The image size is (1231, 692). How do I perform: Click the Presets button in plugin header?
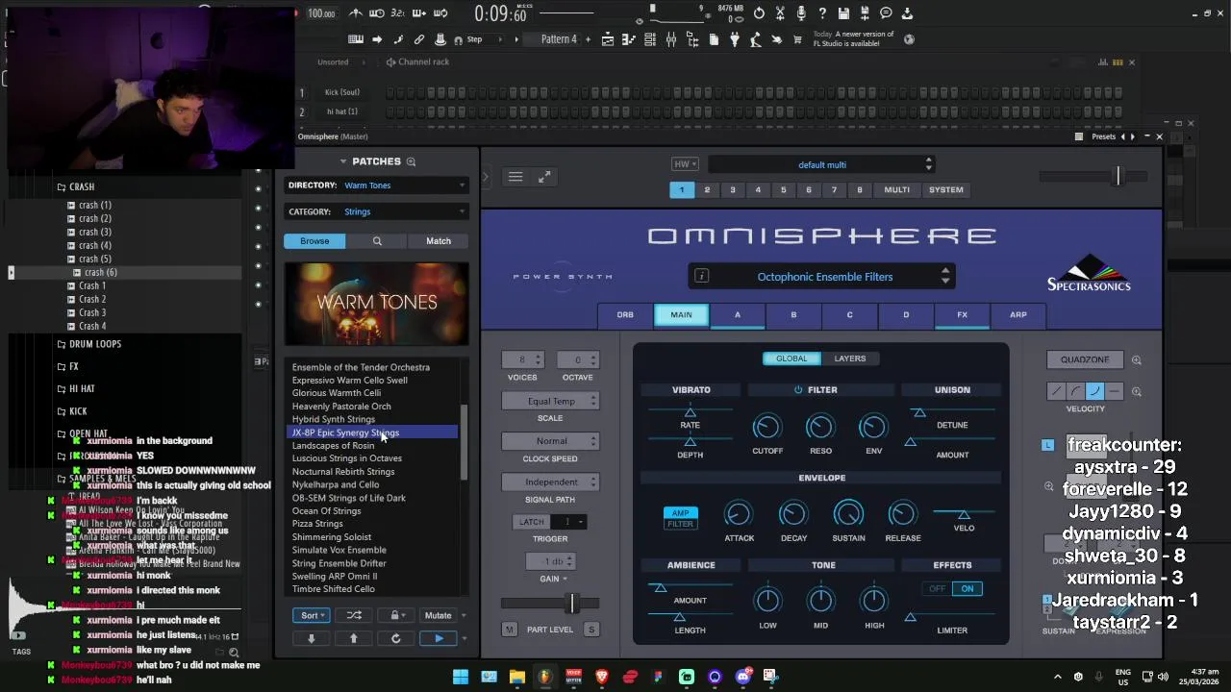1103,136
